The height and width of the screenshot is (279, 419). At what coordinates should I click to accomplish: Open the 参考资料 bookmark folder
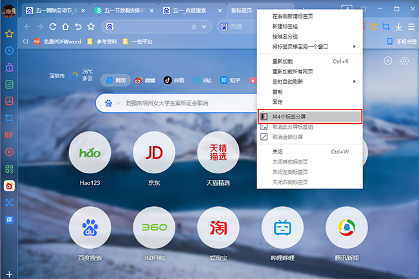click(102, 41)
